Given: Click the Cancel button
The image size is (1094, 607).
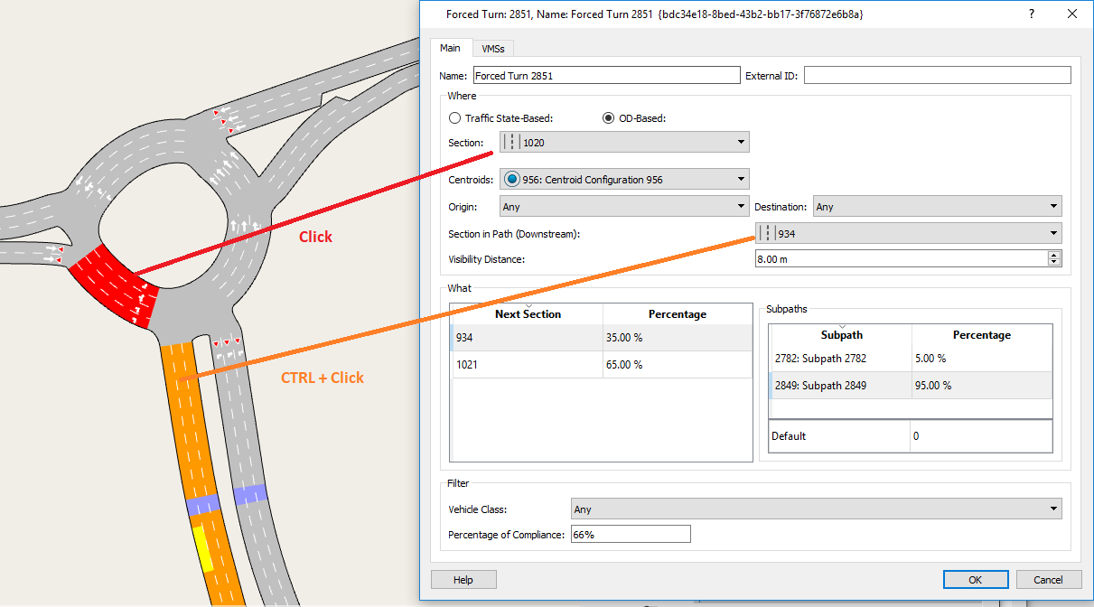Looking at the screenshot, I should point(1048,579).
